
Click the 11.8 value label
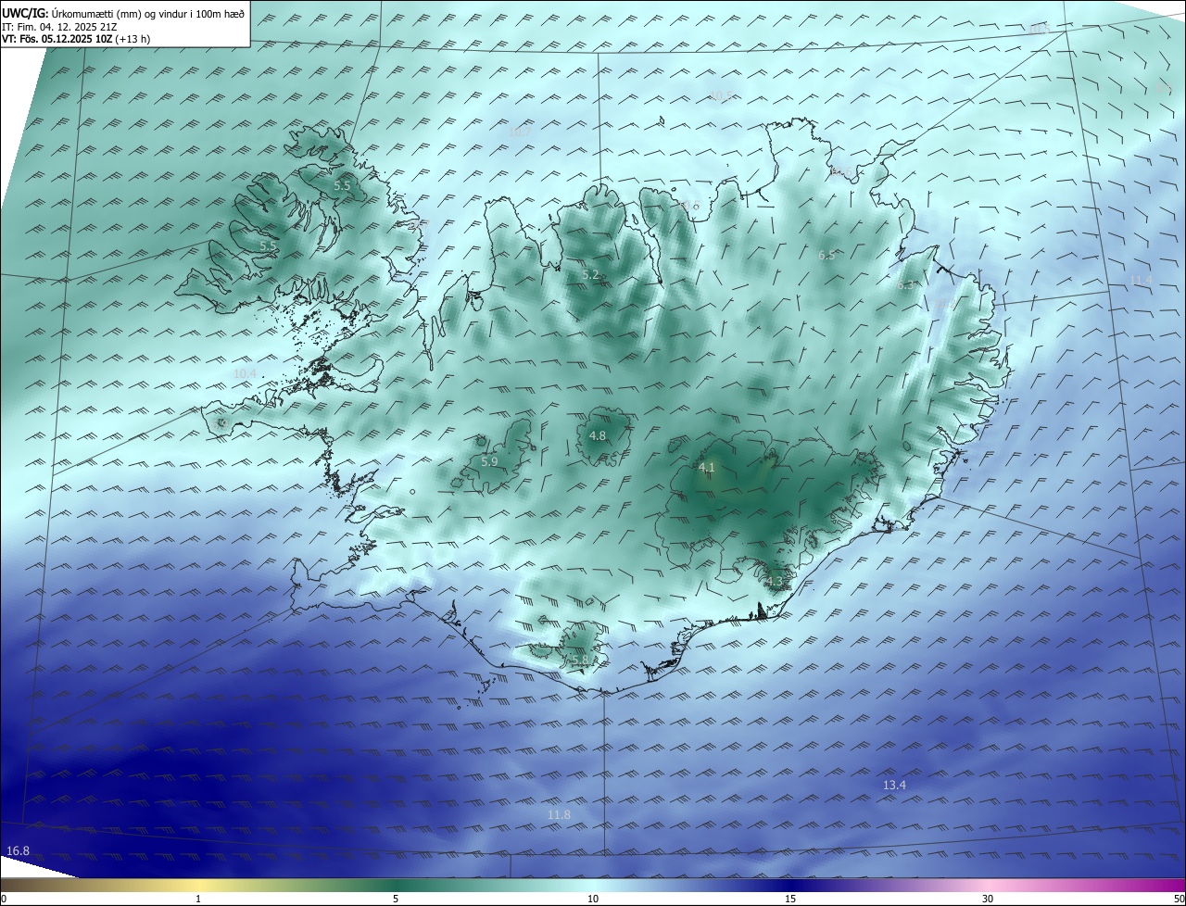pyautogui.click(x=559, y=814)
